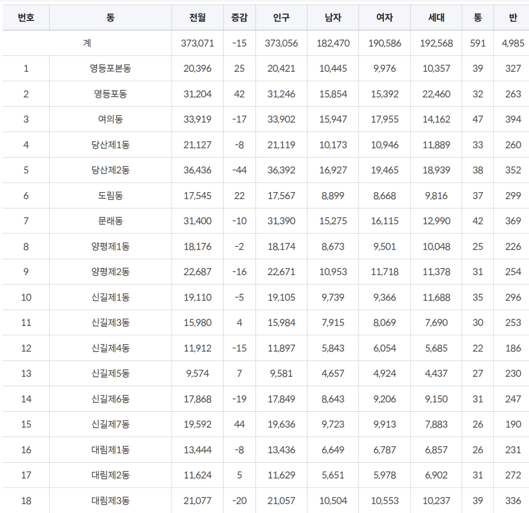Click the 전월 column header
This screenshot has height=513, width=529.
tap(197, 18)
